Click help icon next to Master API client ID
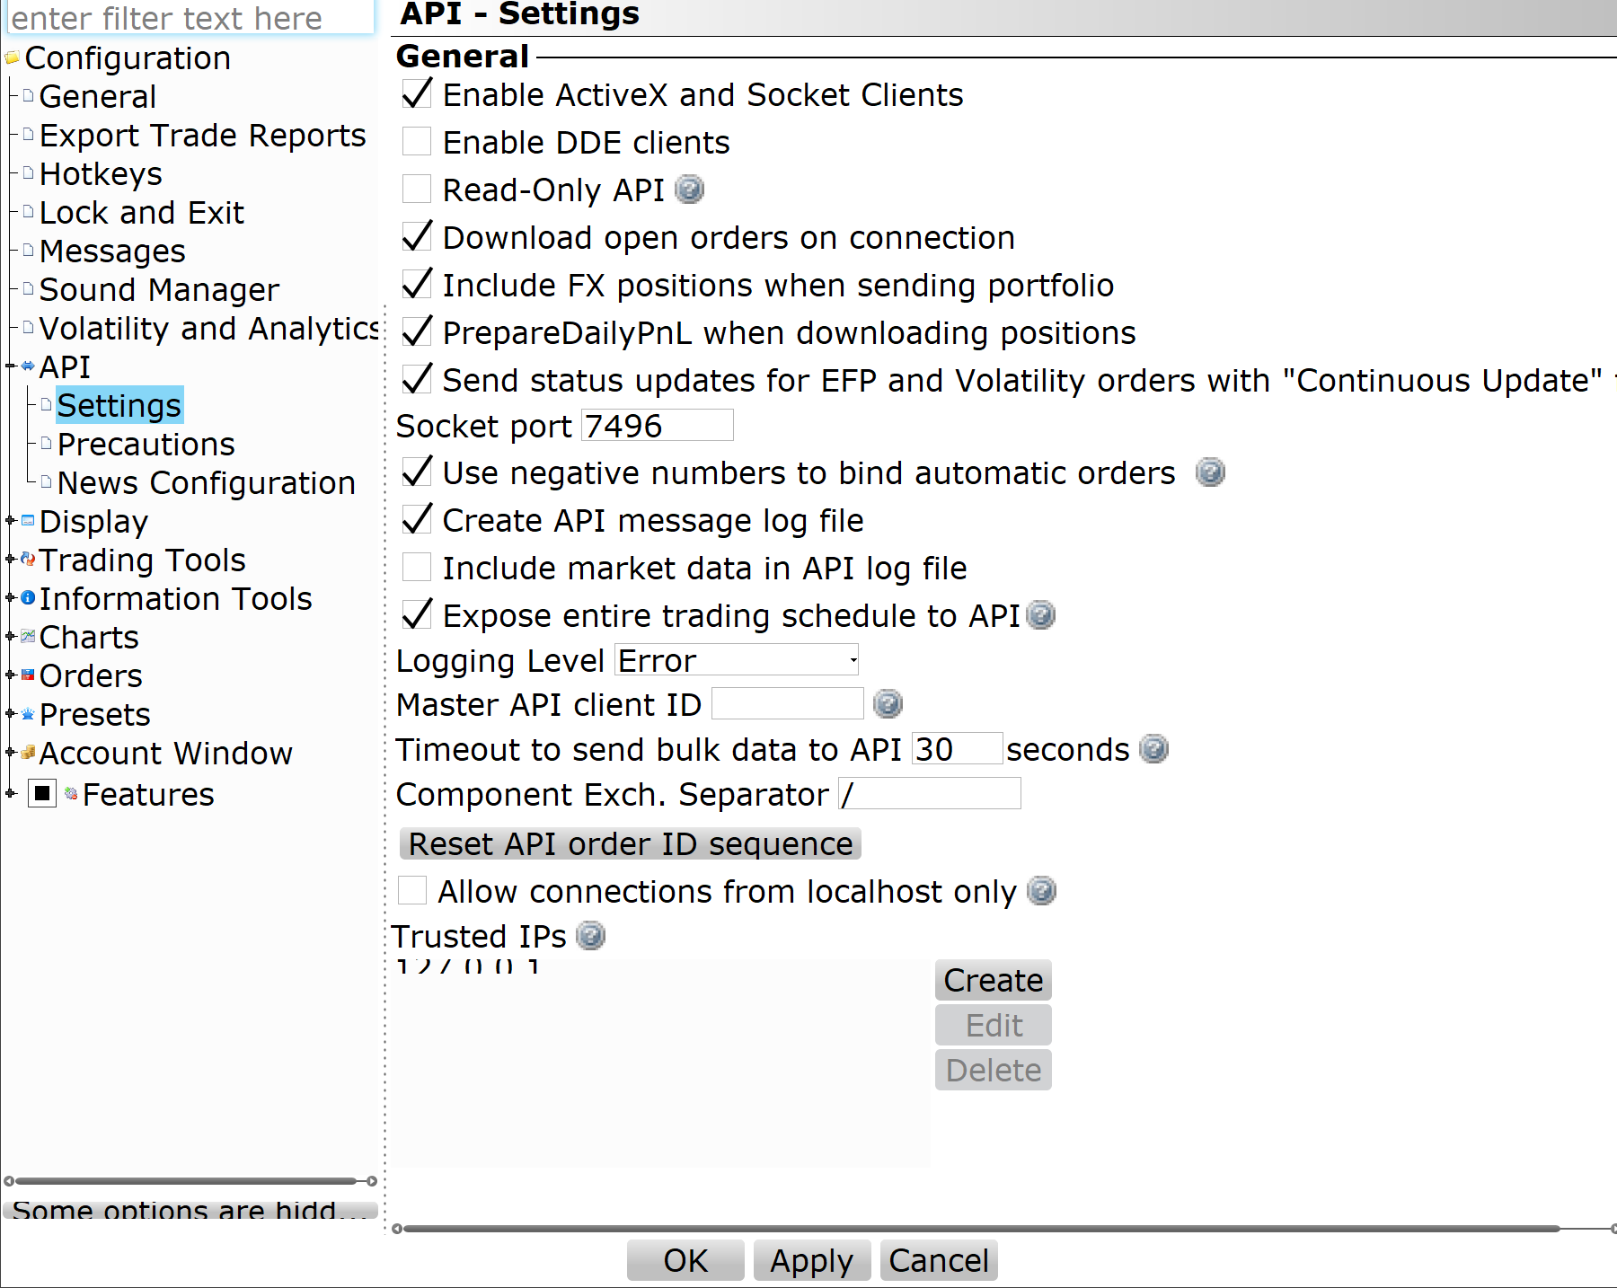 click(888, 704)
